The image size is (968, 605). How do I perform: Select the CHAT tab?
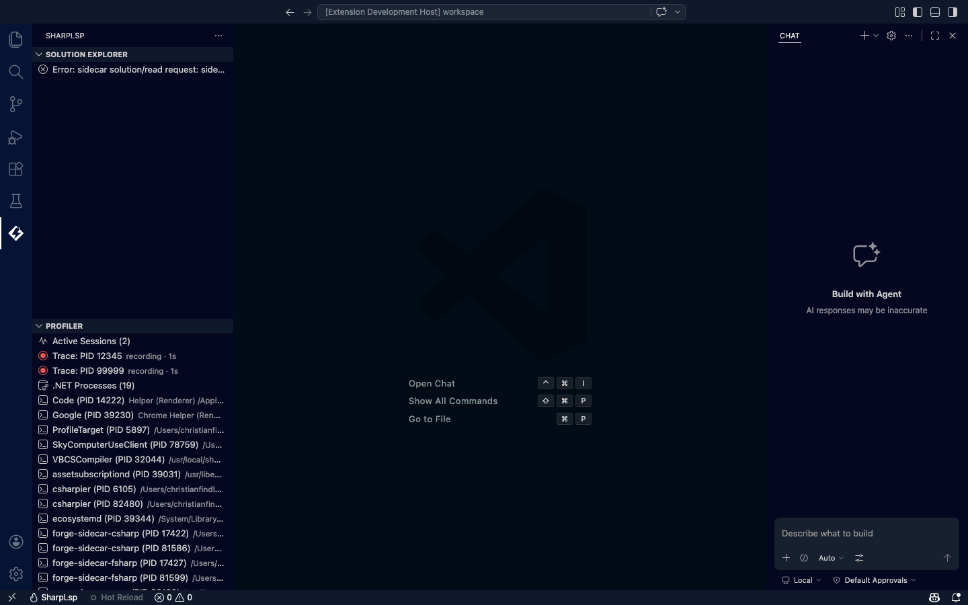click(x=790, y=36)
